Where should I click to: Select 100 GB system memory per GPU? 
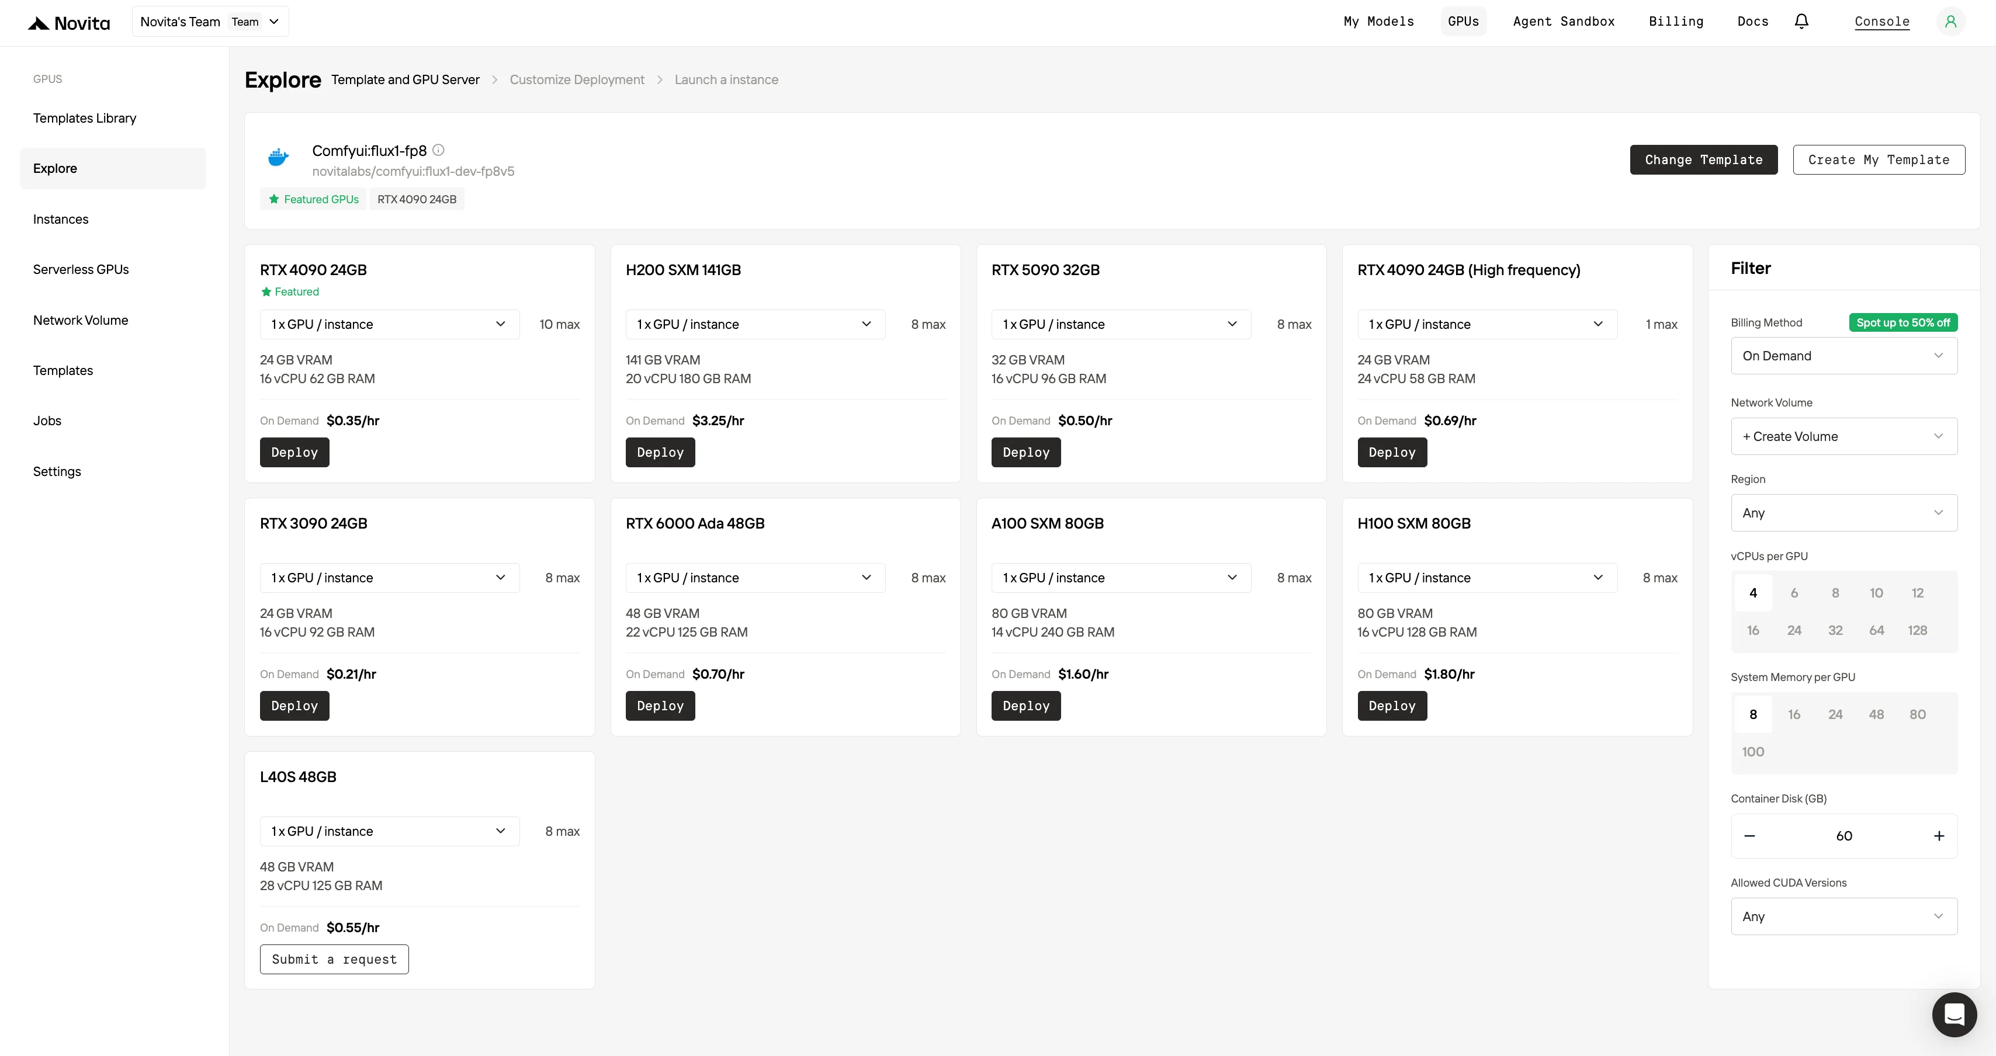(1753, 752)
